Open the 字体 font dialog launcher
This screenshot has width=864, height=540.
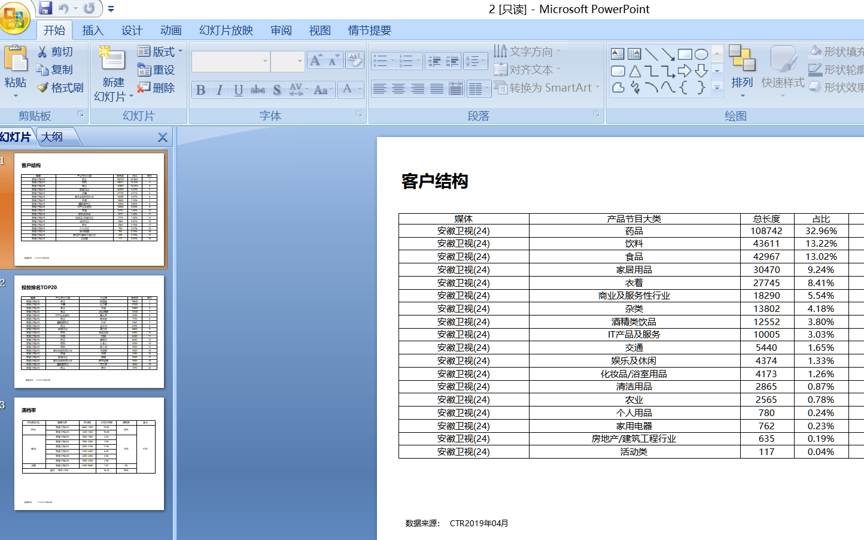pyautogui.click(x=359, y=114)
